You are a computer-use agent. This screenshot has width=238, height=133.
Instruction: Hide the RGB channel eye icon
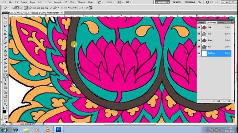199,27
